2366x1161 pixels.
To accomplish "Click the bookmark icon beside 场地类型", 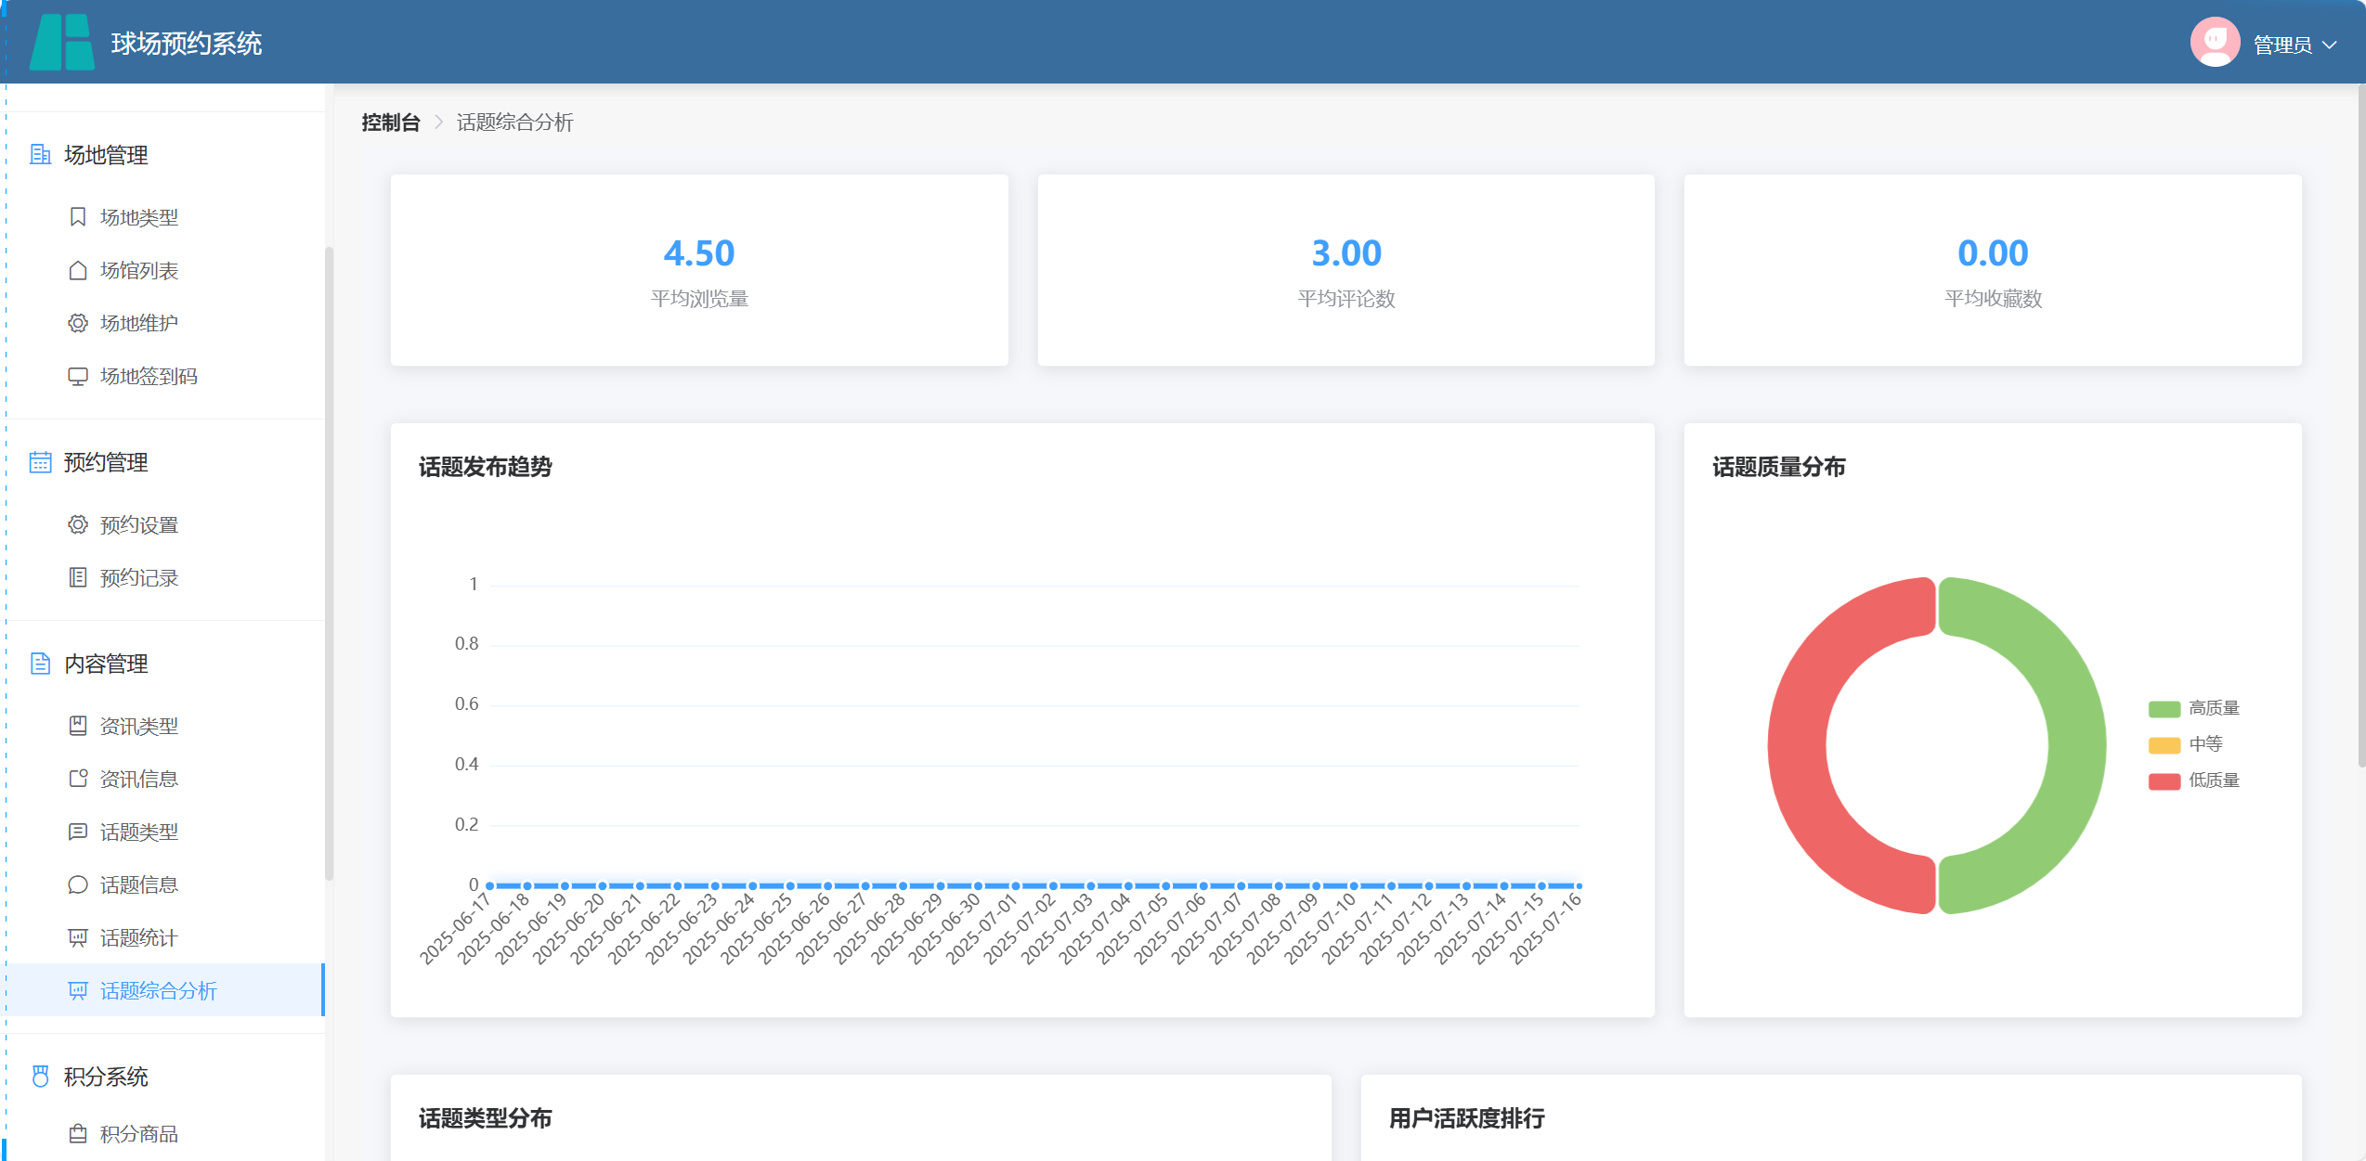I will pos(78,217).
